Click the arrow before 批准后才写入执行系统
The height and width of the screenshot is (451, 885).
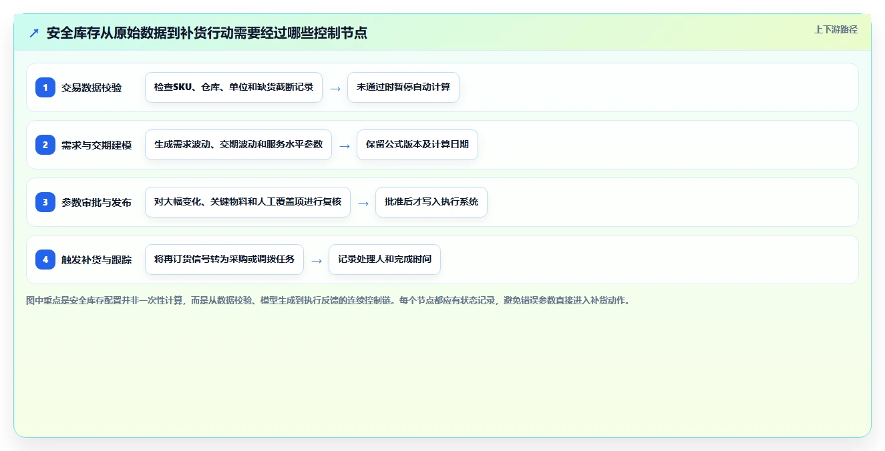(363, 203)
